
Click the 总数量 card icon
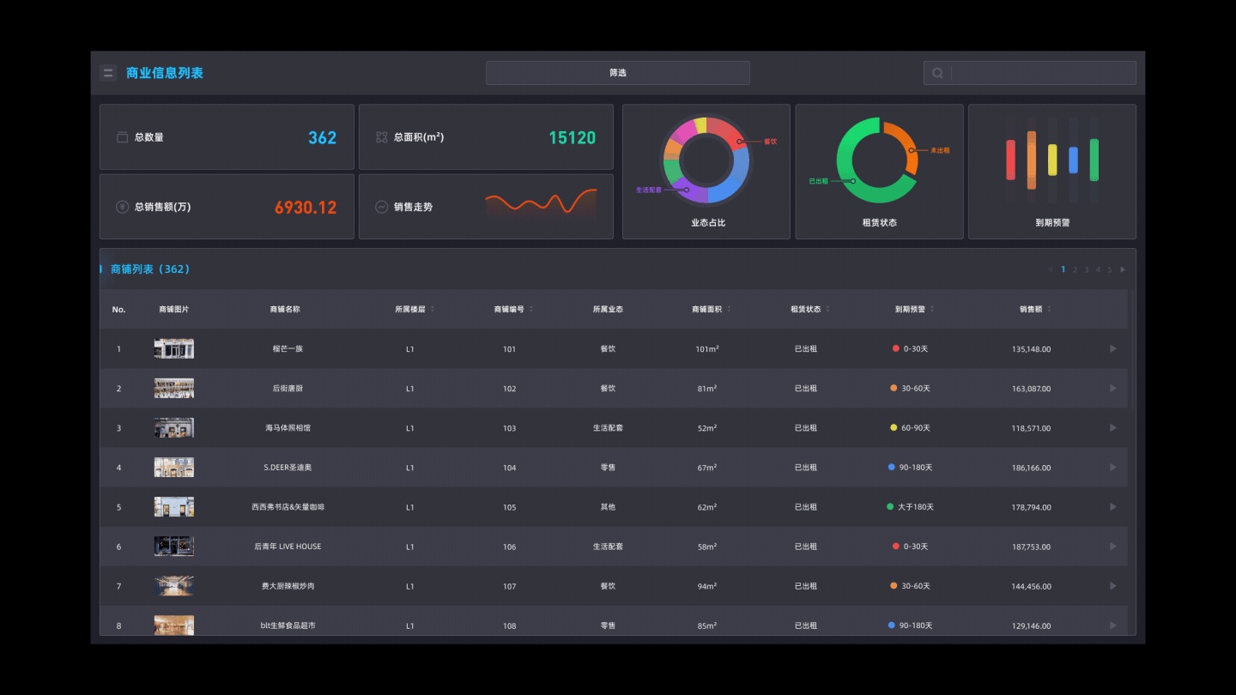[122, 137]
